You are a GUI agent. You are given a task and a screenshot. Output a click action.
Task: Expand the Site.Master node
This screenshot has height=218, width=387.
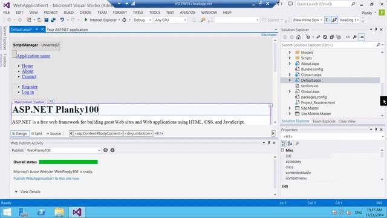(x=290, y=108)
